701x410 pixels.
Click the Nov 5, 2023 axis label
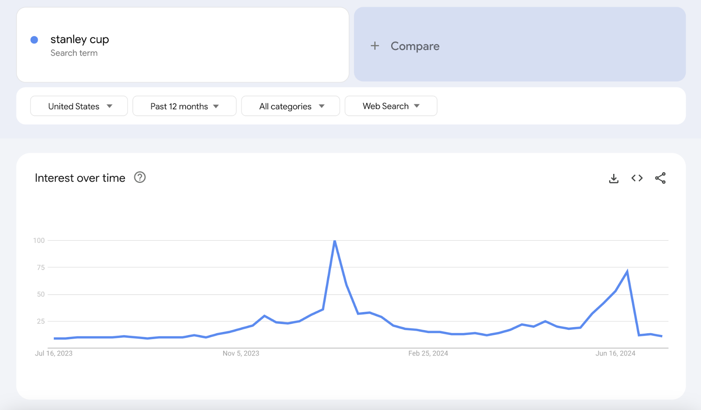(241, 353)
